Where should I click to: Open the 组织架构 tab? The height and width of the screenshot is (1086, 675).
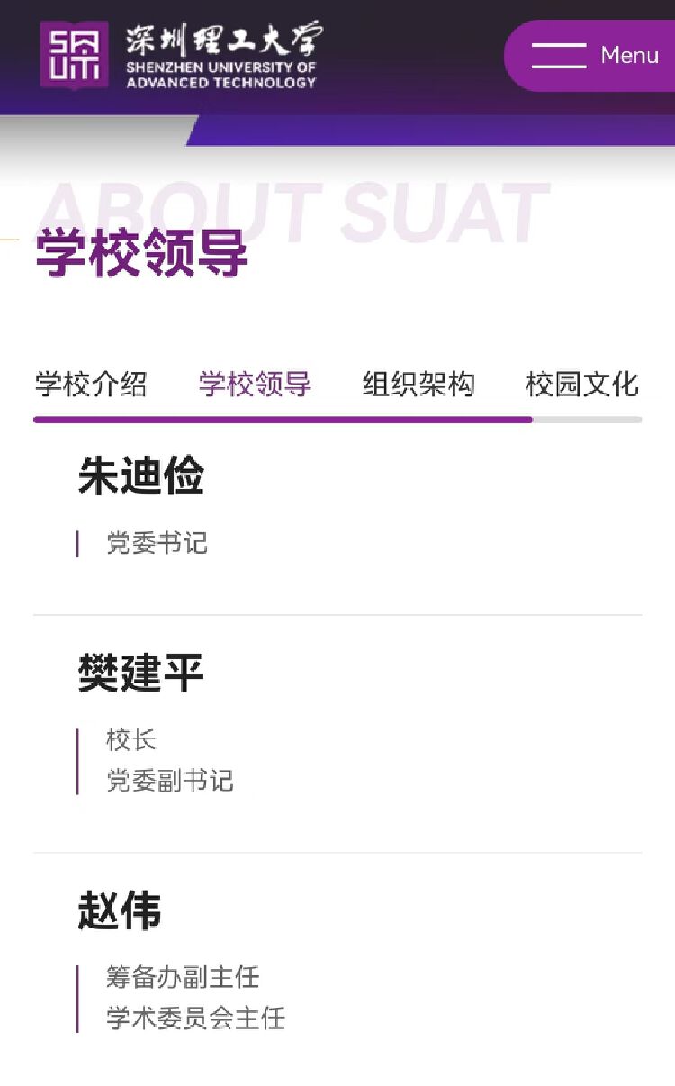pyautogui.click(x=418, y=385)
